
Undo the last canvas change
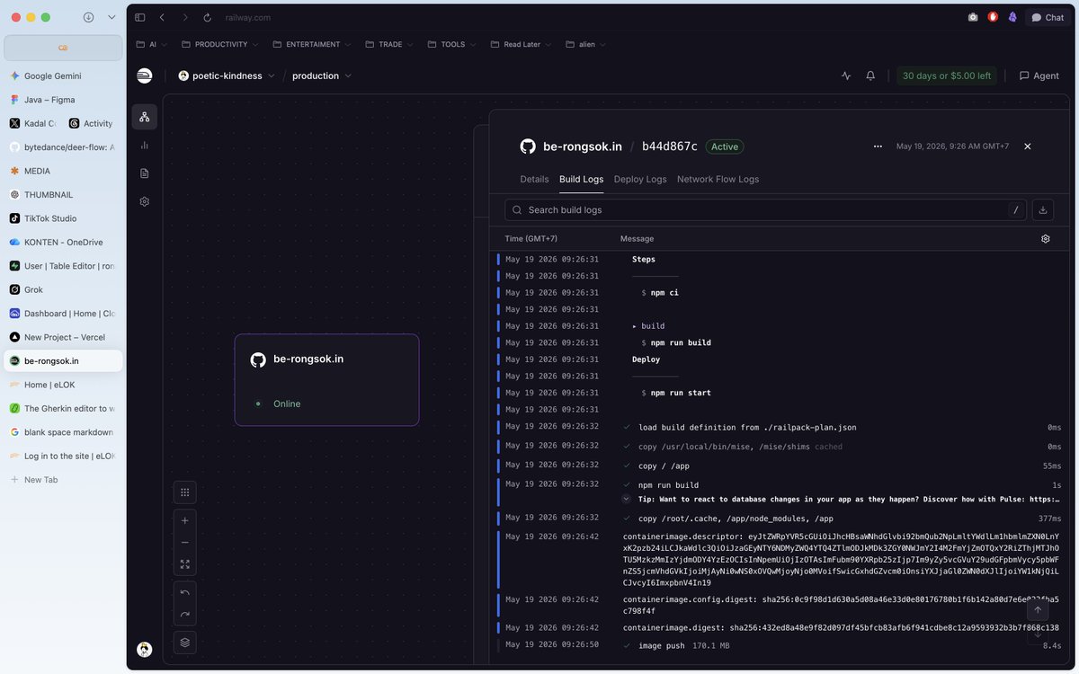[x=184, y=592]
